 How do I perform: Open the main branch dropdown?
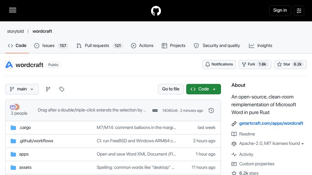22,89
